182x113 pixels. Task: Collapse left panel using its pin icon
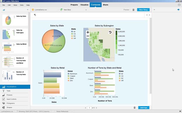pyautogui.click(x=27, y=10)
